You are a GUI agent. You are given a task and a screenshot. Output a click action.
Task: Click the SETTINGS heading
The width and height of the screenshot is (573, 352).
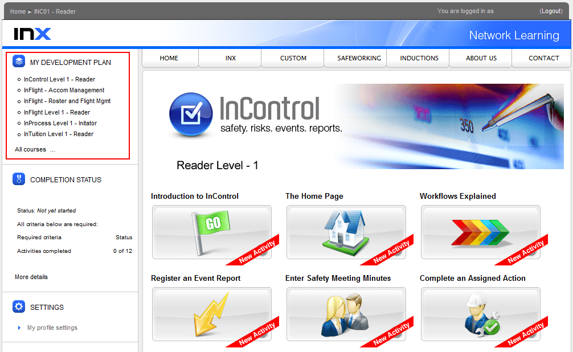point(47,308)
